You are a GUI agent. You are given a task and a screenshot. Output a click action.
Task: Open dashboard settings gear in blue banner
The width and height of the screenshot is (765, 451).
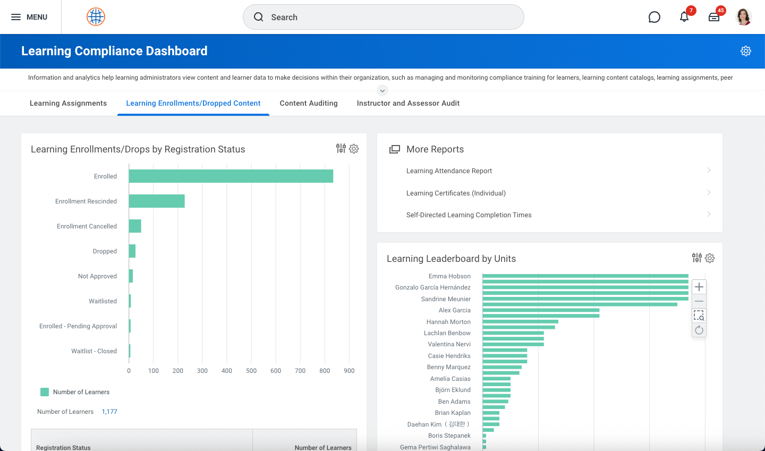click(746, 51)
